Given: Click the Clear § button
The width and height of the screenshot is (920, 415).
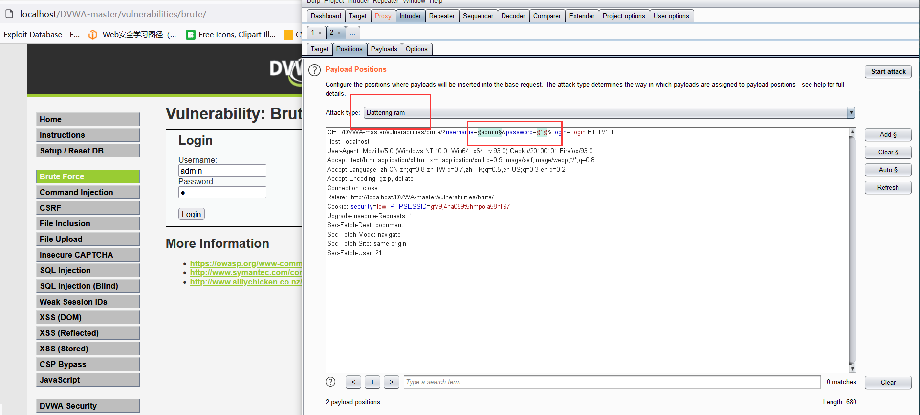Looking at the screenshot, I should pos(888,152).
